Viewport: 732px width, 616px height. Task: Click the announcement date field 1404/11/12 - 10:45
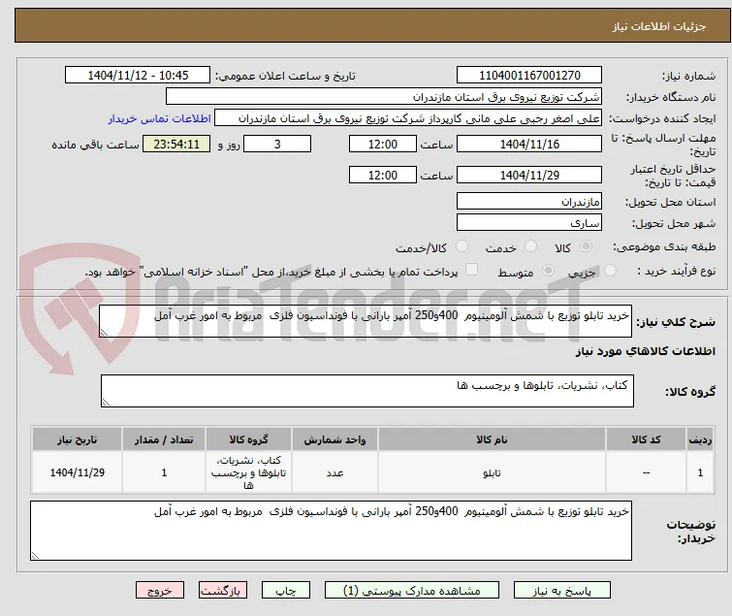[138, 76]
